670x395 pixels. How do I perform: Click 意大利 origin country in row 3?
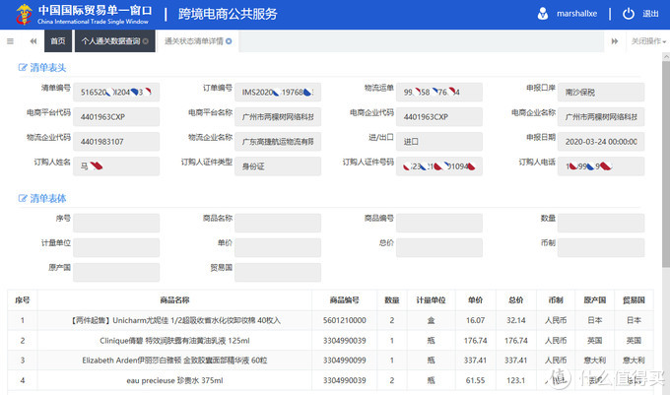pyautogui.click(x=595, y=360)
